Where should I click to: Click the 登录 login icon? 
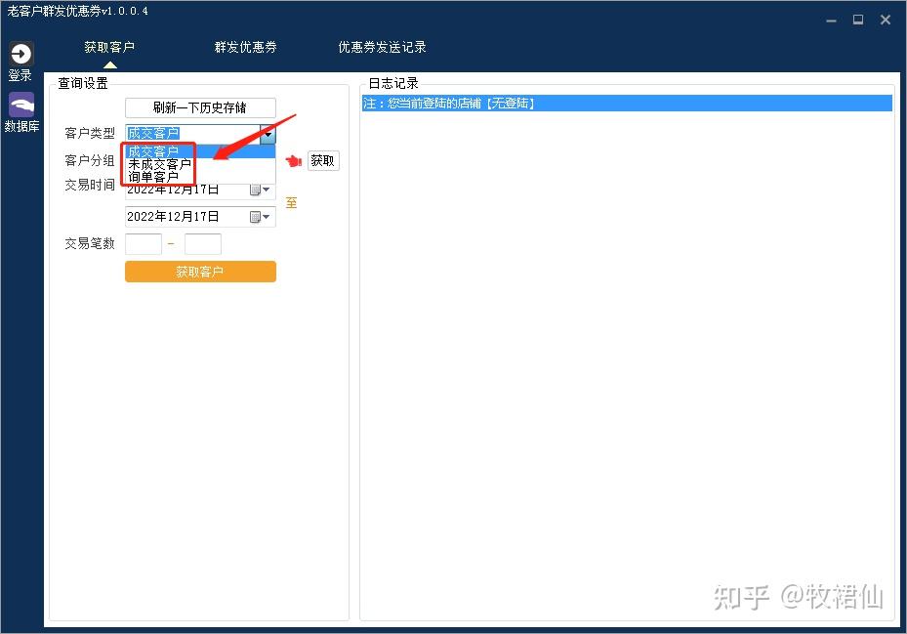coord(21,55)
